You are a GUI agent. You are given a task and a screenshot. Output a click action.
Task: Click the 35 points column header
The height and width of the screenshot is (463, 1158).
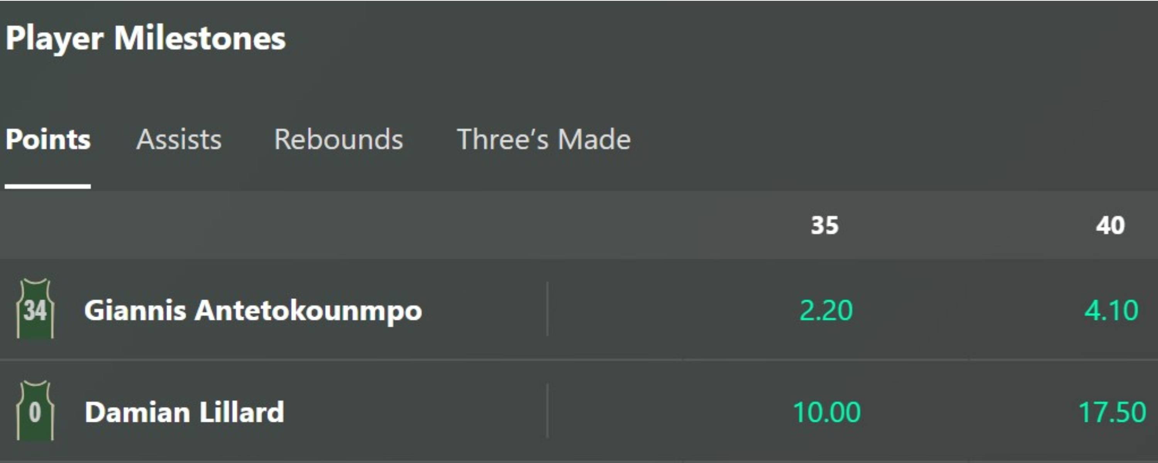[824, 225]
